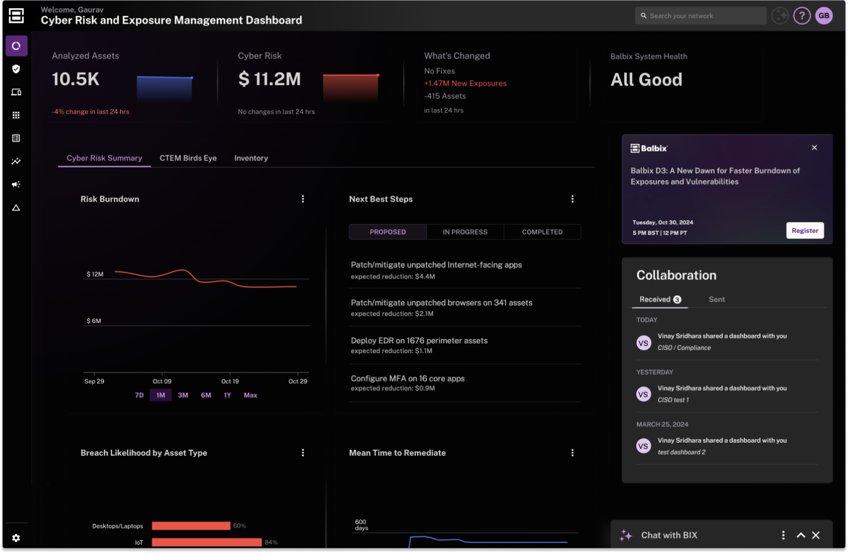
Task: Click the sparkle icon next to Chat with BIX
Action: tap(626, 535)
